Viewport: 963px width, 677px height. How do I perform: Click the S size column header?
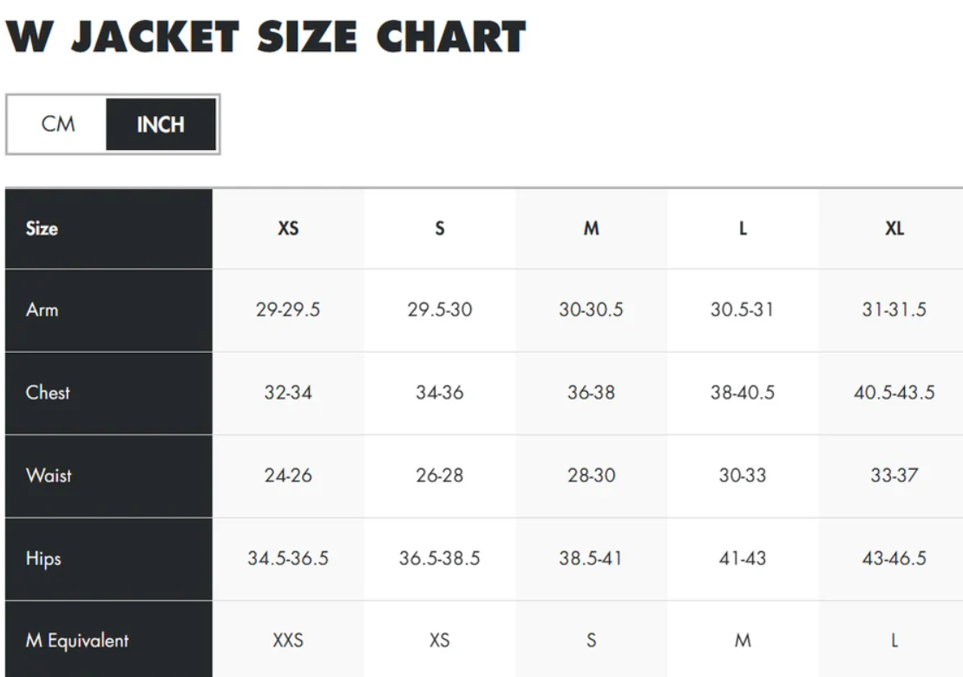[x=440, y=229]
